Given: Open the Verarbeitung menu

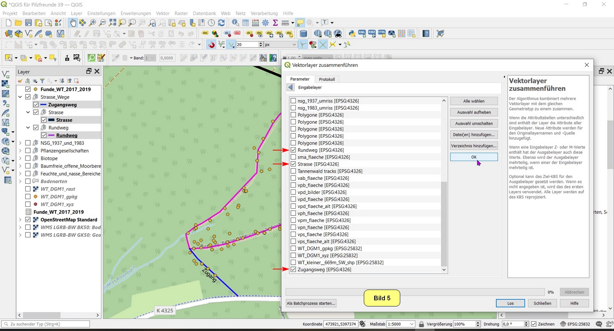Looking at the screenshot, I should pyautogui.click(x=264, y=13).
